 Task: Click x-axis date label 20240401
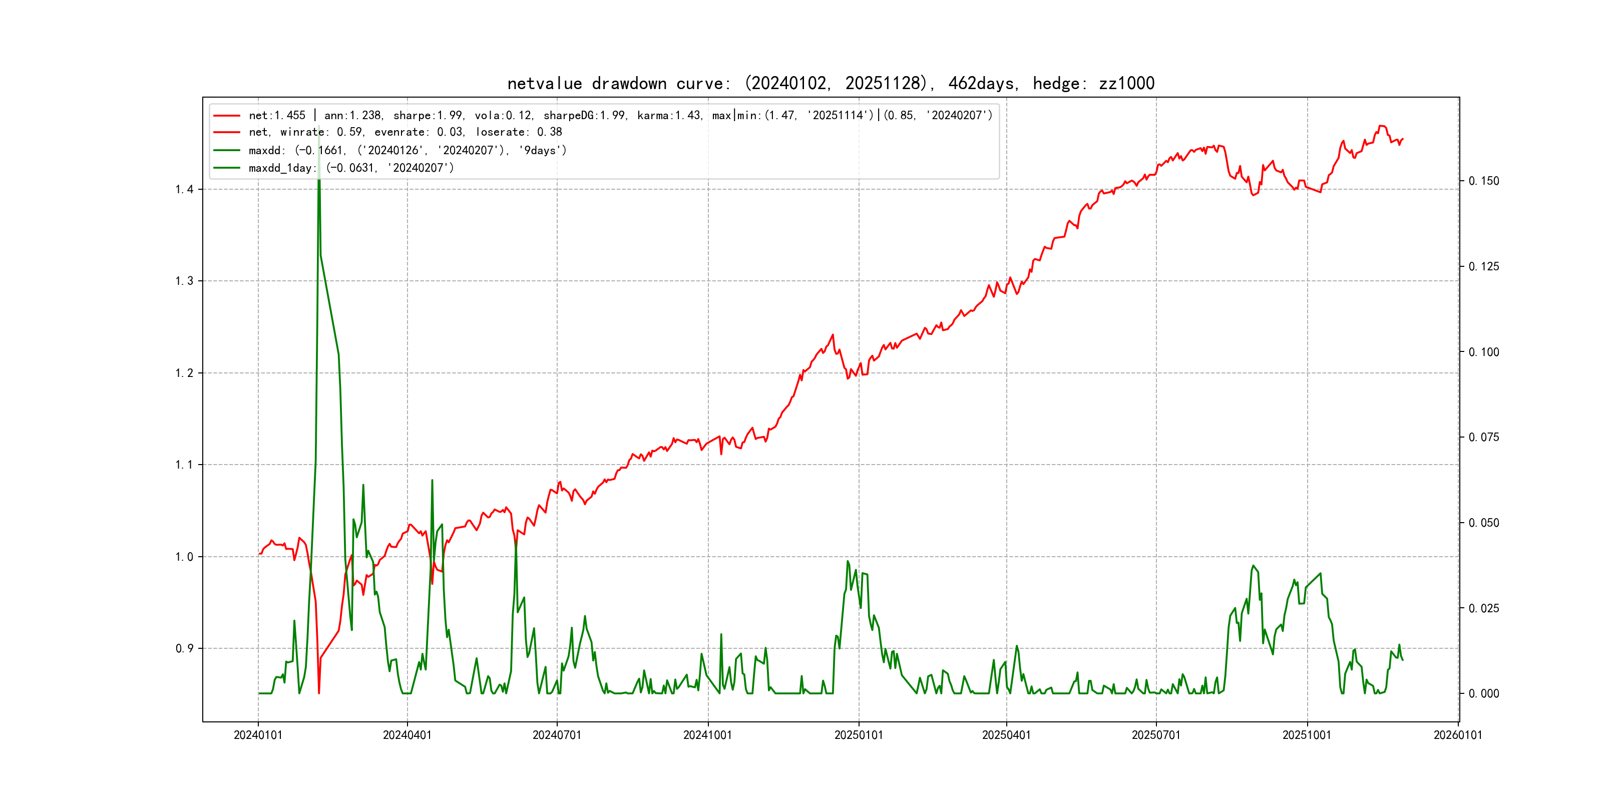click(x=407, y=735)
